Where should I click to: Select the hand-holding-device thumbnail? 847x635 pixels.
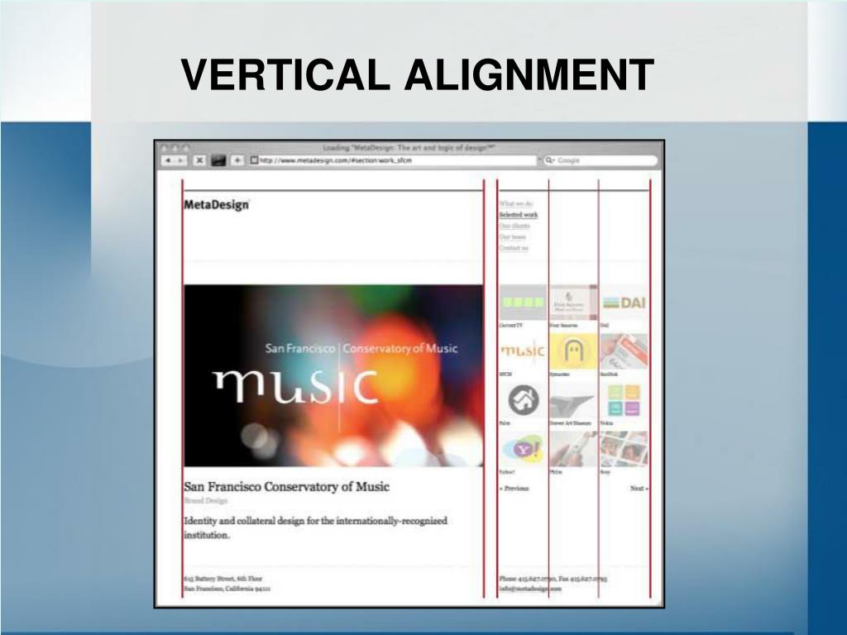[x=573, y=449]
